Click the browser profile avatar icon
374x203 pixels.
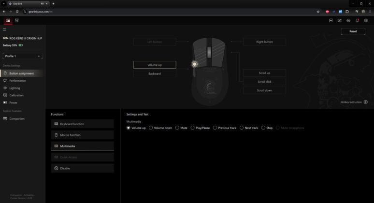[x=363, y=12]
